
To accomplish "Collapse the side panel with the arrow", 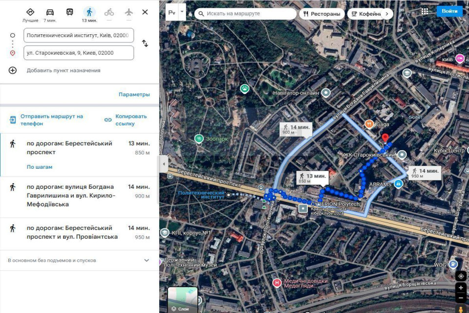I will (x=164, y=164).
